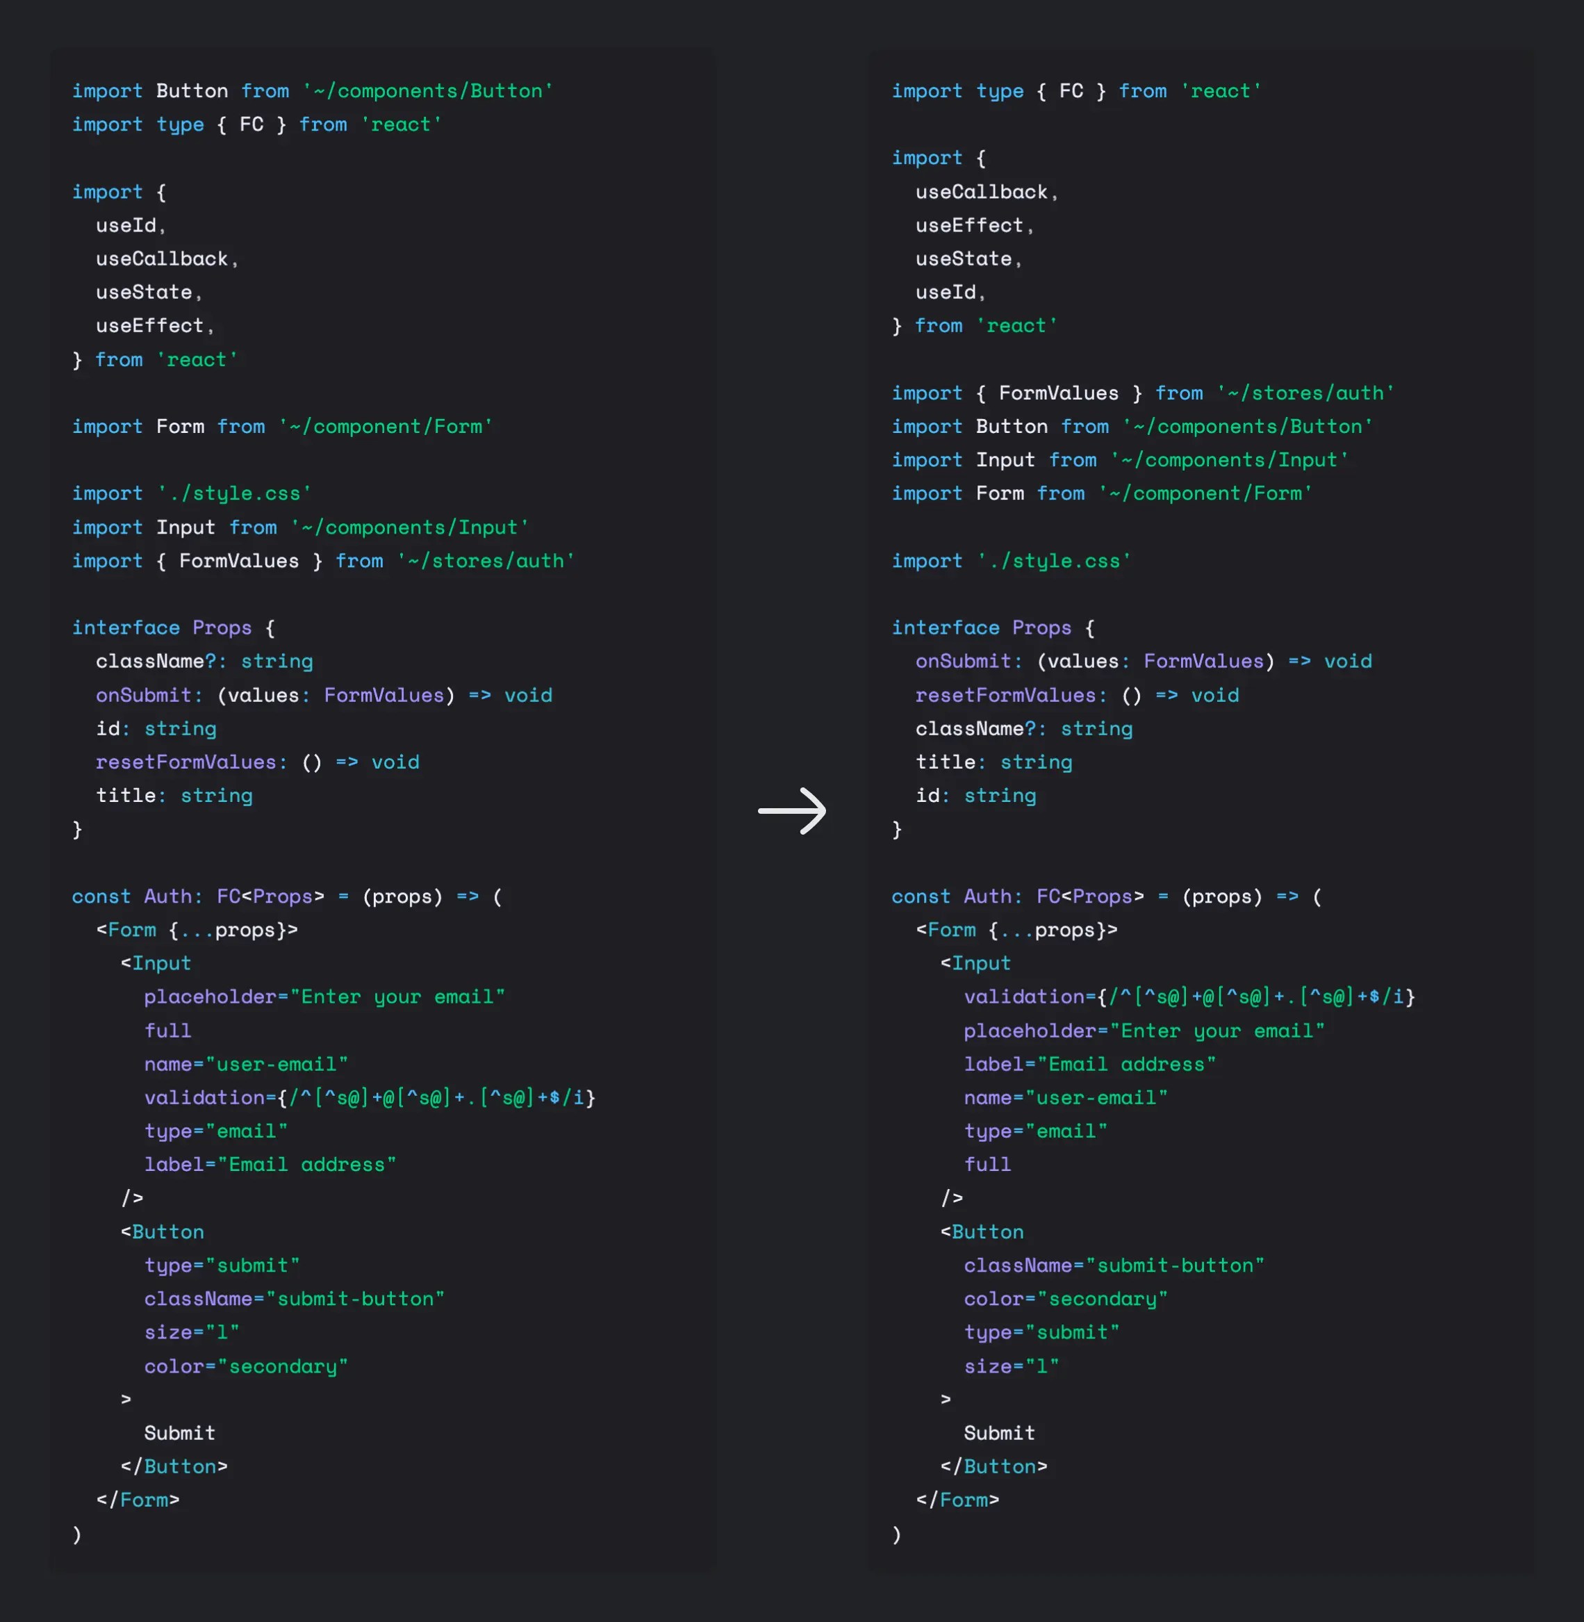
Task: Select the Input placeholder attribute value
Action: (x=399, y=996)
